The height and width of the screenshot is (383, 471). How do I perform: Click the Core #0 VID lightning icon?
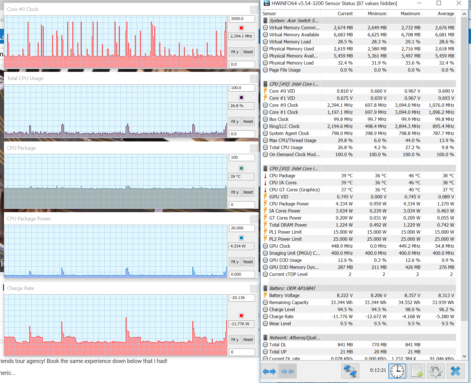pos(265,91)
